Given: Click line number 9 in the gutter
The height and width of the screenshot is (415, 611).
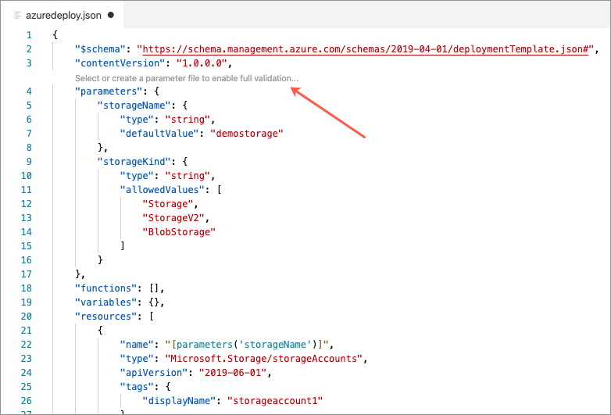Looking at the screenshot, I should (29, 161).
